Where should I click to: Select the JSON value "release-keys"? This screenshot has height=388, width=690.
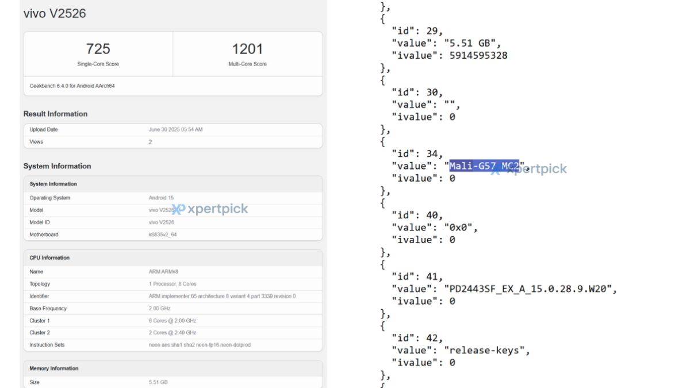pyautogui.click(x=484, y=351)
